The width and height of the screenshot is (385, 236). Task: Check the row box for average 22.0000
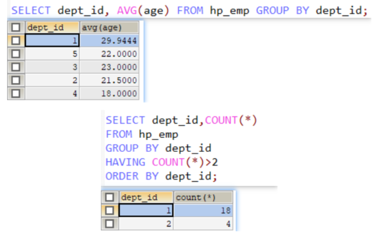click(16, 54)
